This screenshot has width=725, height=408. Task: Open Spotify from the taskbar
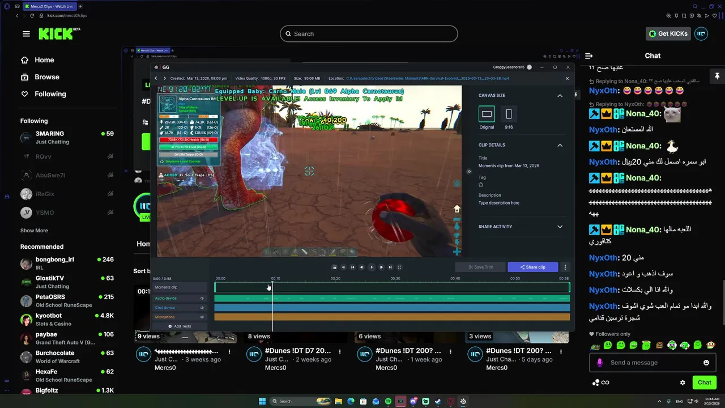[x=388, y=401]
